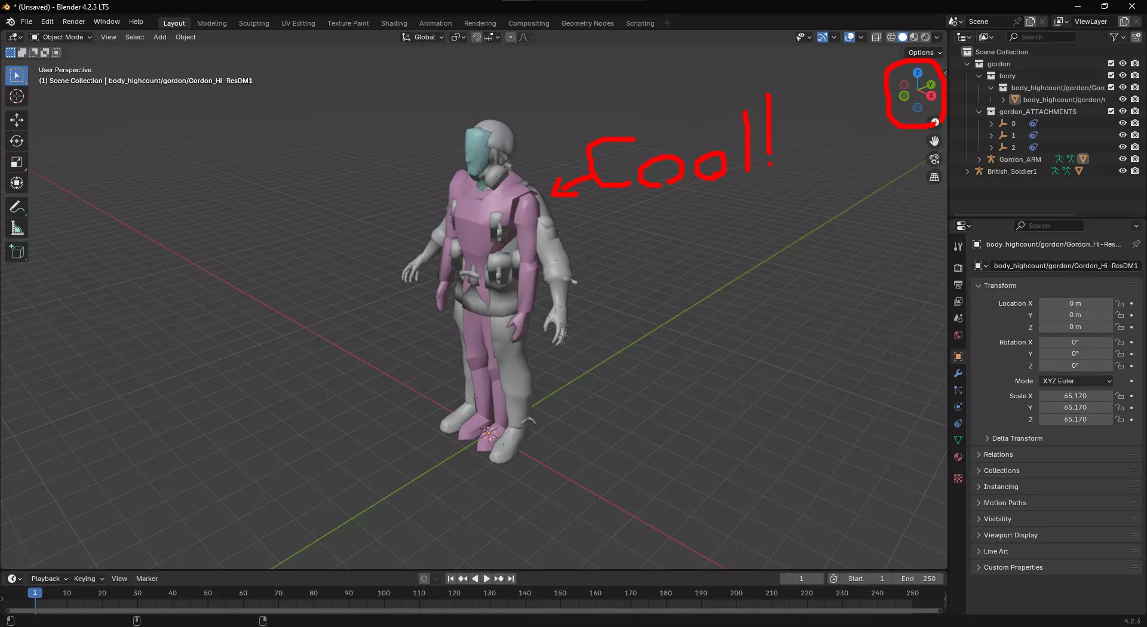Select the Move tool

click(x=17, y=120)
